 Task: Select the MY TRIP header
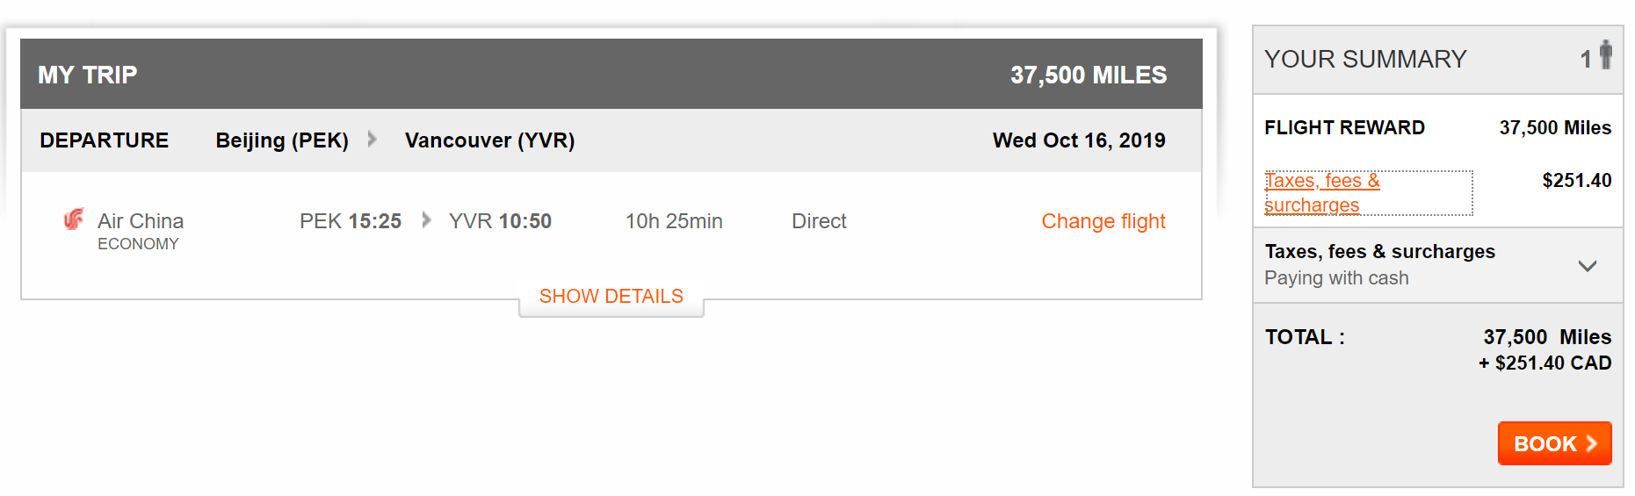(x=88, y=75)
